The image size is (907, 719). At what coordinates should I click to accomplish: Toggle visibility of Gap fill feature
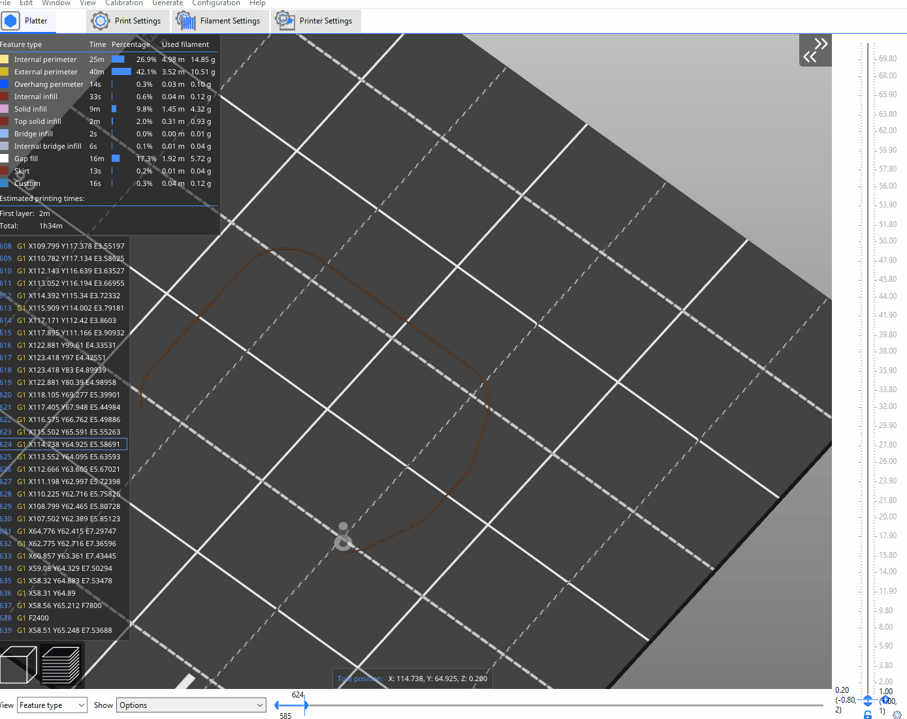click(7, 158)
